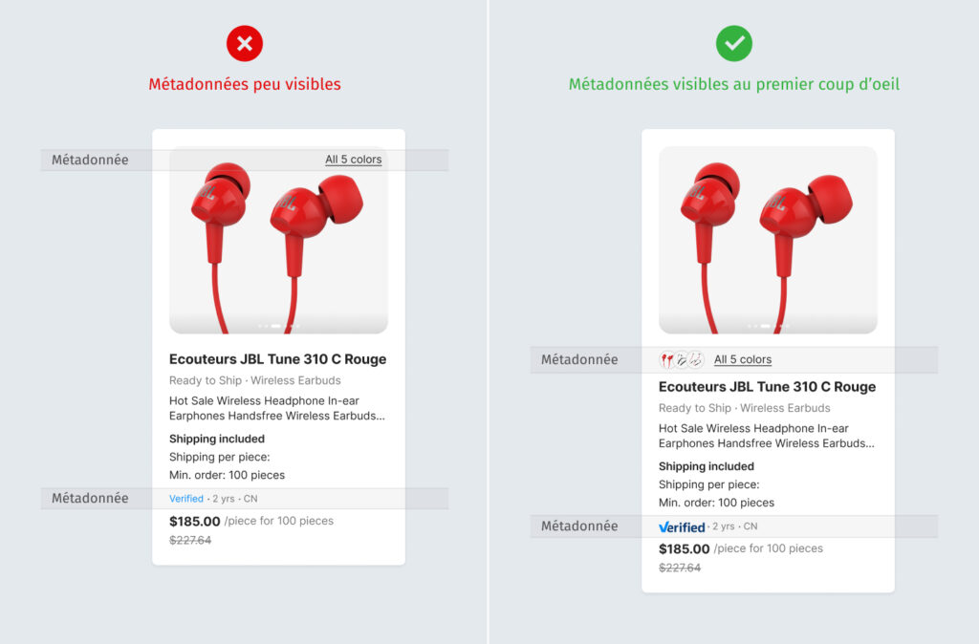Select the middle white earphones color swatch
This screenshot has height=644, width=979.
pos(682,360)
